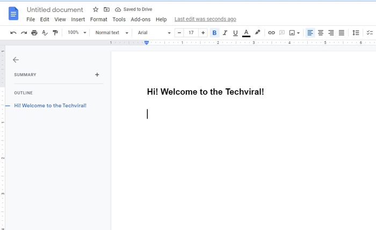Click the Checklist icon
The image size is (376, 230).
(370, 33)
